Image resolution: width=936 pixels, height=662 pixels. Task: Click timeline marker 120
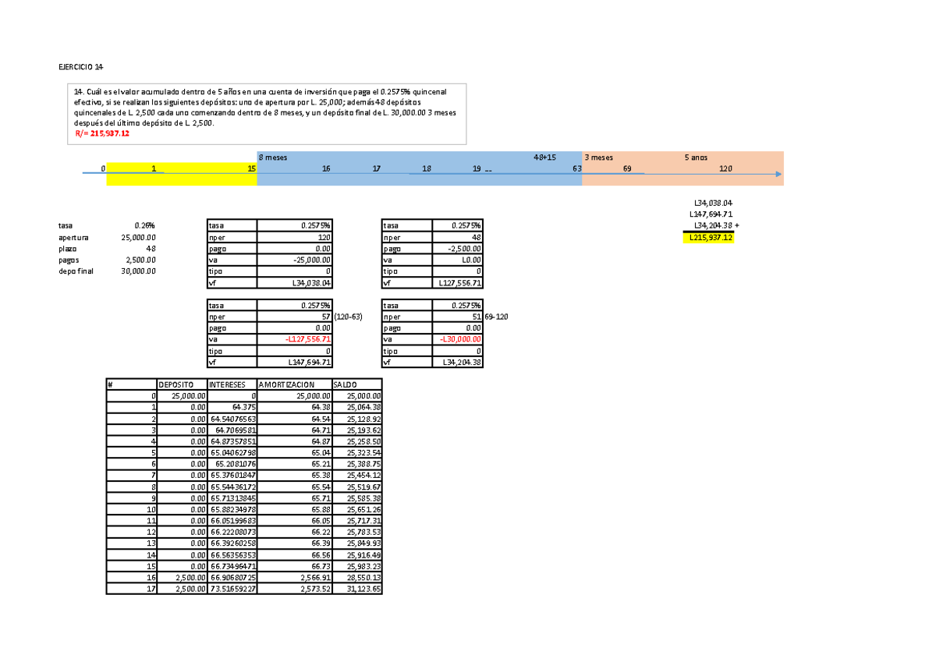[725, 168]
